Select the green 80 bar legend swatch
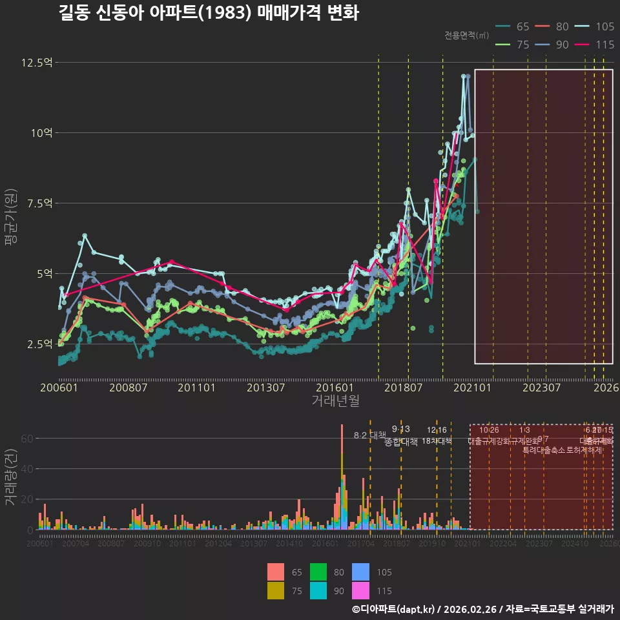The image size is (620, 620). 318,572
